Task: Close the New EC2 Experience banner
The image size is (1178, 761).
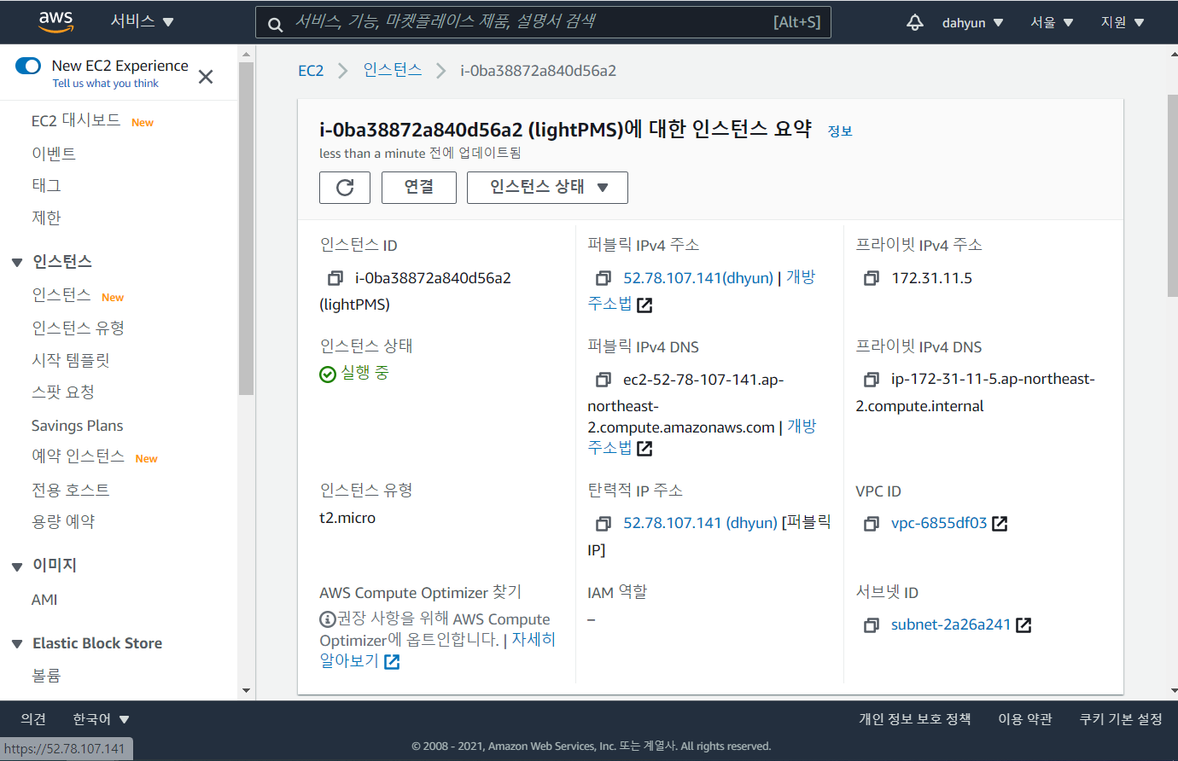Action: click(x=206, y=77)
